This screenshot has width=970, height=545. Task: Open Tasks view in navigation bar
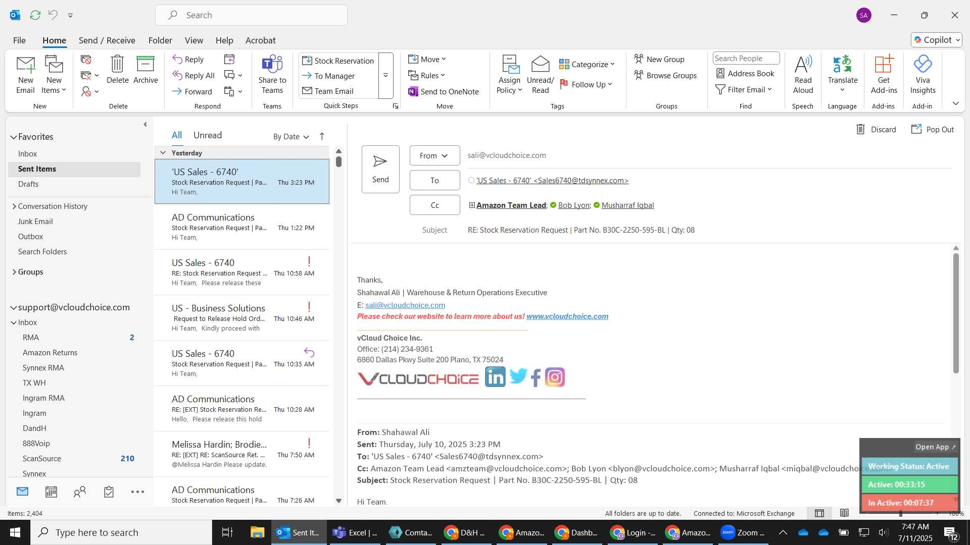pyautogui.click(x=109, y=492)
